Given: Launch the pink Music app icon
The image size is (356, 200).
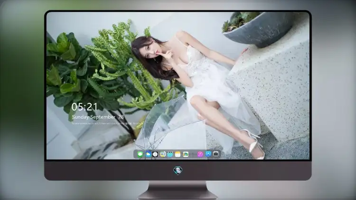Looking at the screenshot, I should click(x=200, y=155).
